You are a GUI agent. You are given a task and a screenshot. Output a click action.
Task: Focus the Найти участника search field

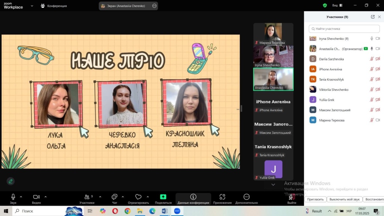coord(344,28)
